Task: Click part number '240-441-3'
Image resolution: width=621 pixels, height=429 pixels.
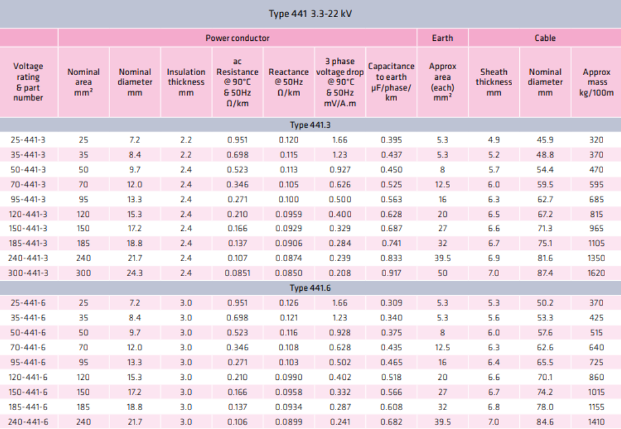Action: point(28,258)
